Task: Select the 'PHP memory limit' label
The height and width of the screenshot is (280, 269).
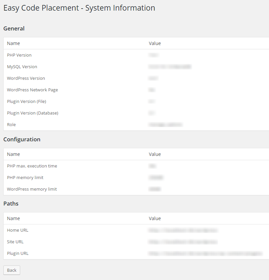Action: (x=25, y=178)
